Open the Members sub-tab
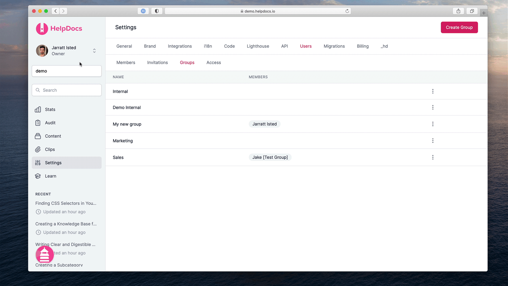 (126, 62)
